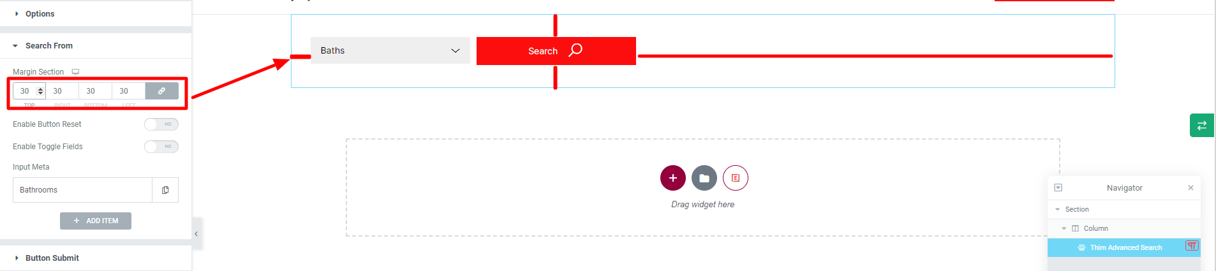Click the top margin stepper arrows
1216x271 pixels.
(x=41, y=91)
